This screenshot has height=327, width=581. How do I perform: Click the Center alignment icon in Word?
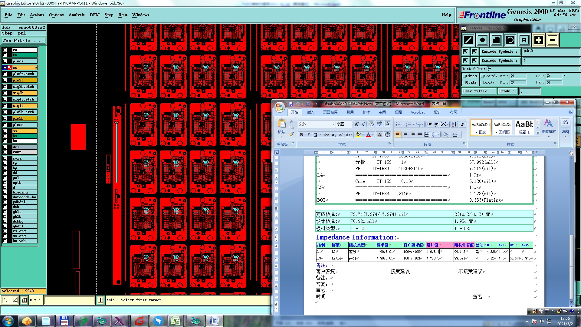tap(405, 134)
